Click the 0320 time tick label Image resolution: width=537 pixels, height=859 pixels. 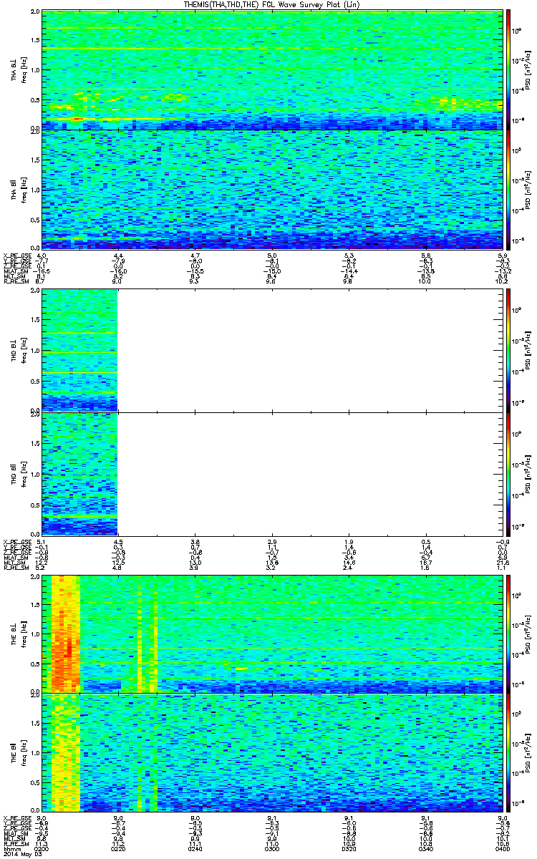point(349,849)
